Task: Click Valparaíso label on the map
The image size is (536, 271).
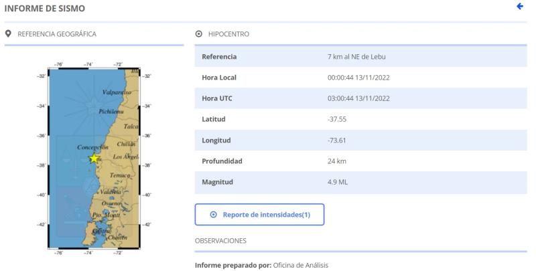Action: click(x=117, y=92)
